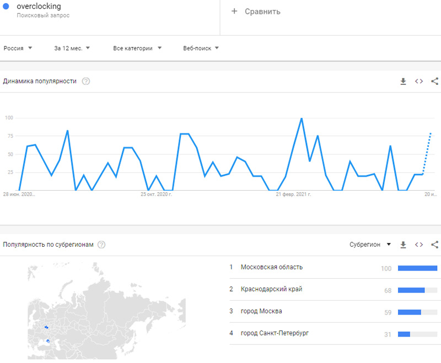Open embed code for subregion panel
Image resolution: width=441 pixels, height=363 pixels.
pos(419,245)
